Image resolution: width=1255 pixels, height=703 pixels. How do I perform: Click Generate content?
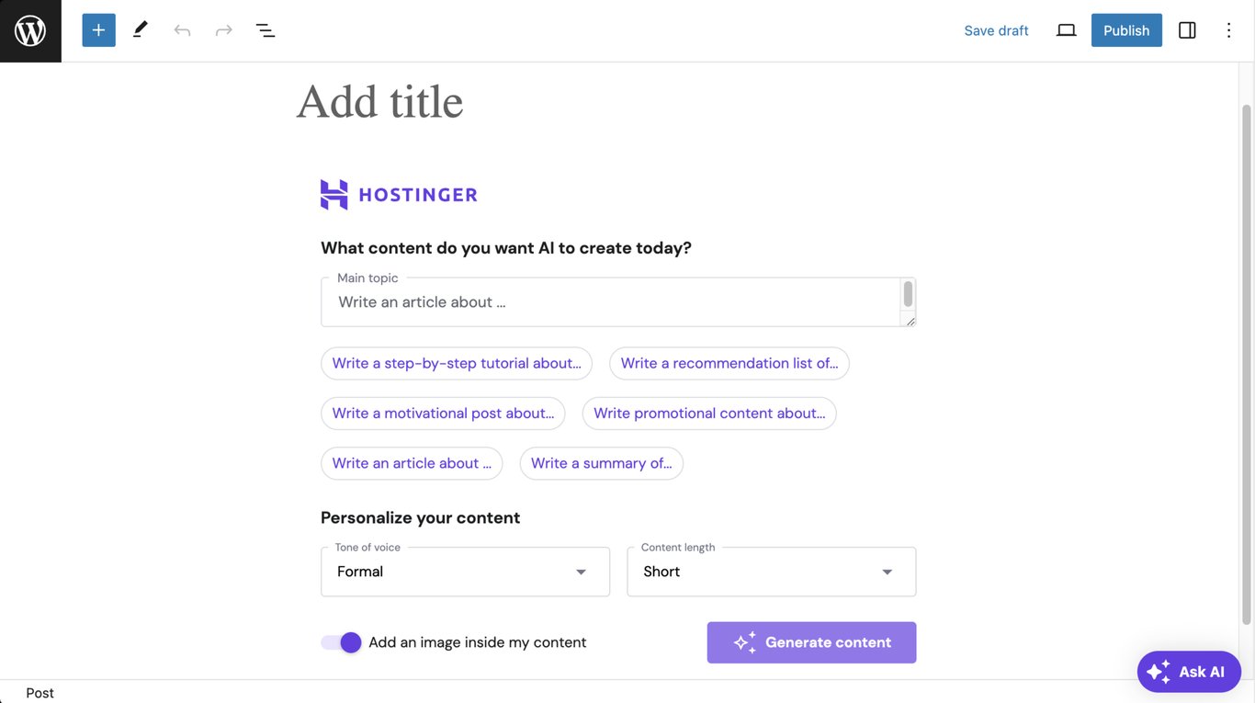[811, 641]
